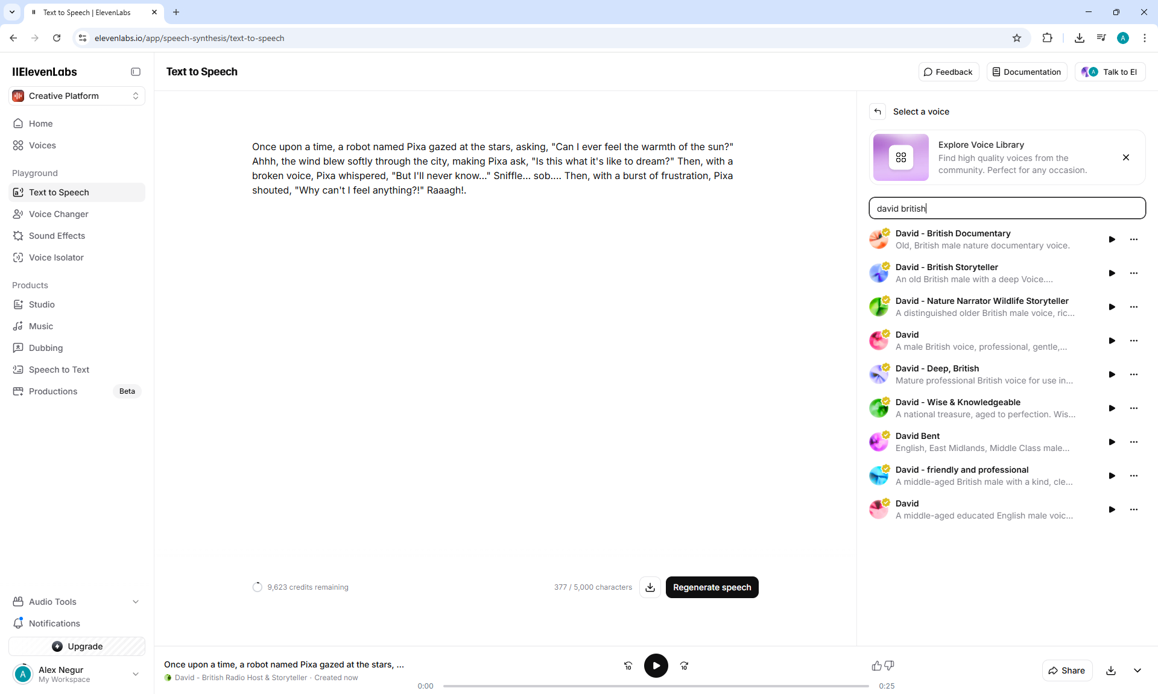The width and height of the screenshot is (1158, 694).
Task: Focus the voice search field containing david british
Action: [x=1007, y=208]
